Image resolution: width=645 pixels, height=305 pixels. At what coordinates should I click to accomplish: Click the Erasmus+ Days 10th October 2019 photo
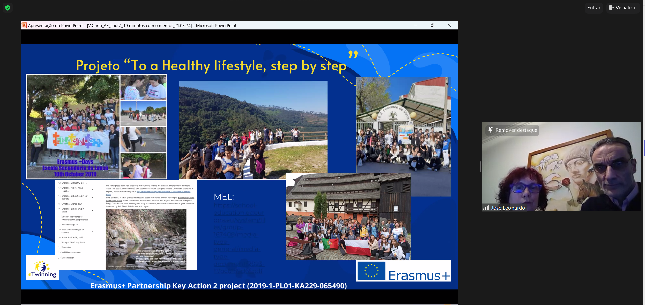coord(97,126)
